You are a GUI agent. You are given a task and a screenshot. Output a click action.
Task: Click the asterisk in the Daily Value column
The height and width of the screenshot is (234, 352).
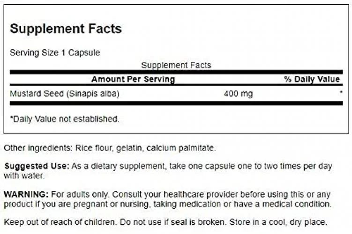(341, 92)
